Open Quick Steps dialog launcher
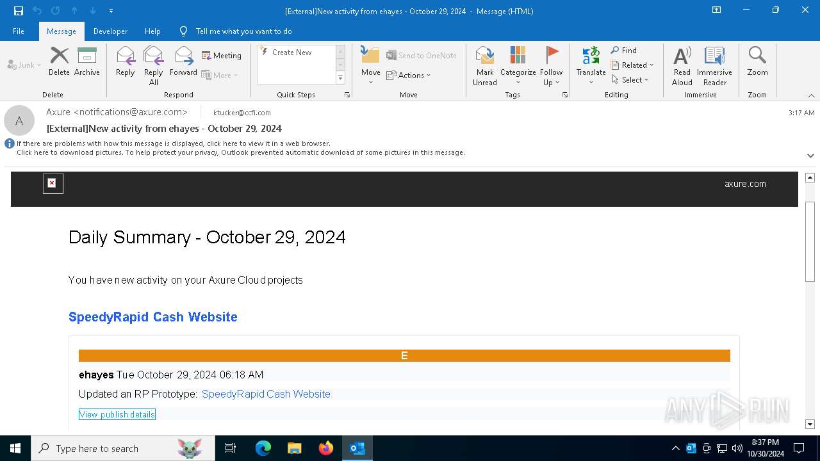 (x=347, y=95)
